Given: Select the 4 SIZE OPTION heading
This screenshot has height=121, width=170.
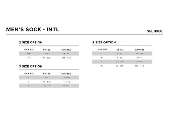Looking at the screenshot, I should pyautogui.click(x=104, y=42).
